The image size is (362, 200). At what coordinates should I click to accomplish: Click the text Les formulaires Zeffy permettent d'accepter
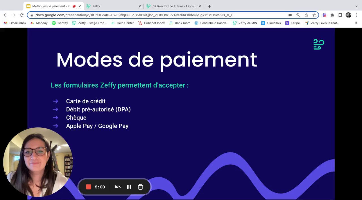pyautogui.click(x=120, y=85)
